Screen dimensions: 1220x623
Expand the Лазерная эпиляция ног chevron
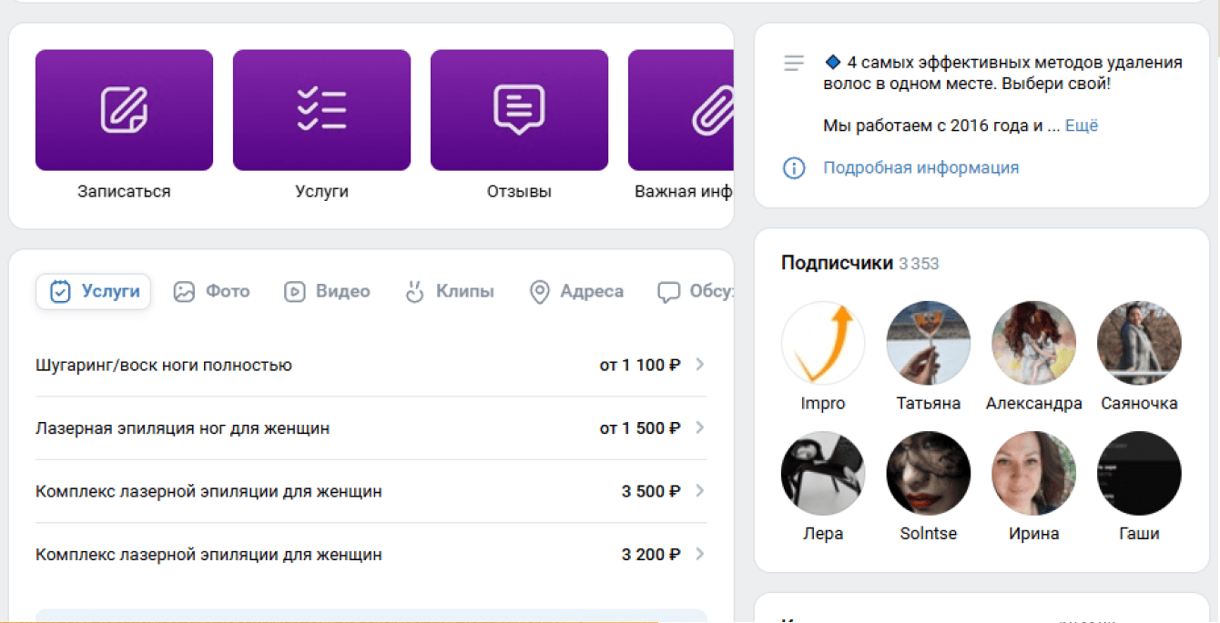[x=700, y=427]
